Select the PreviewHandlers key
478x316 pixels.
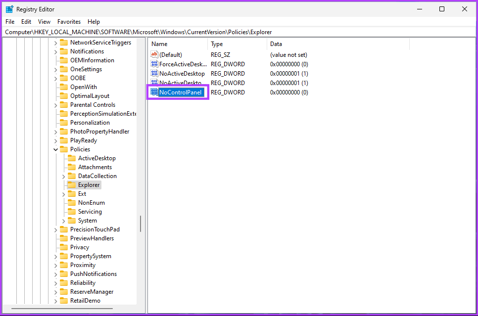pyautogui.click(x=92, y=238)
